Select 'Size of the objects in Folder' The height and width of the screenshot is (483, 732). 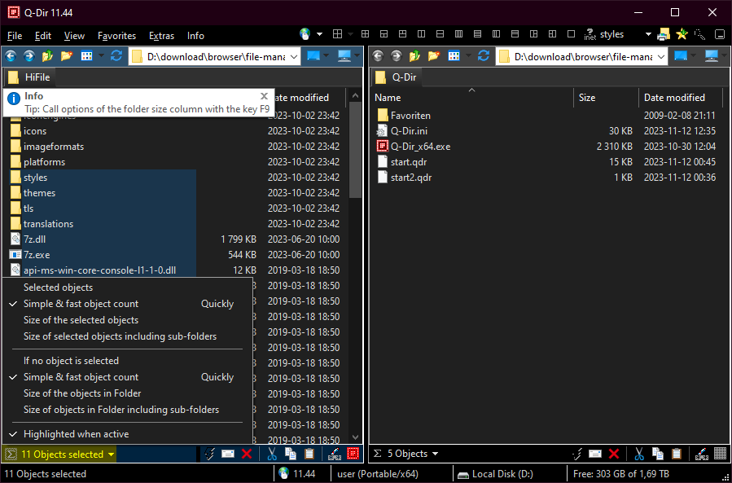coord(82,393)
